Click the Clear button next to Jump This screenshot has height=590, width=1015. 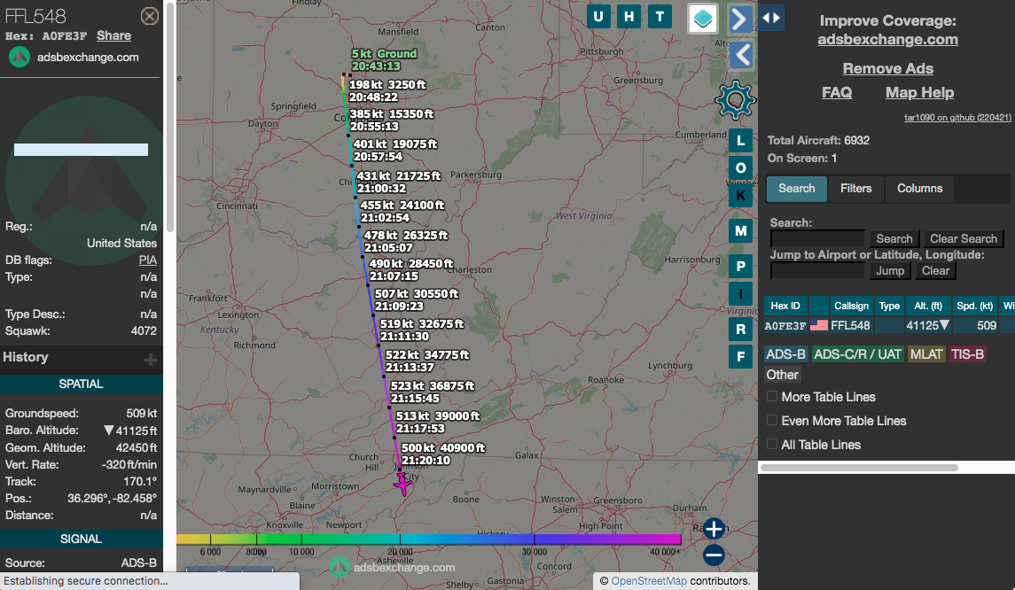click(935, 270)
